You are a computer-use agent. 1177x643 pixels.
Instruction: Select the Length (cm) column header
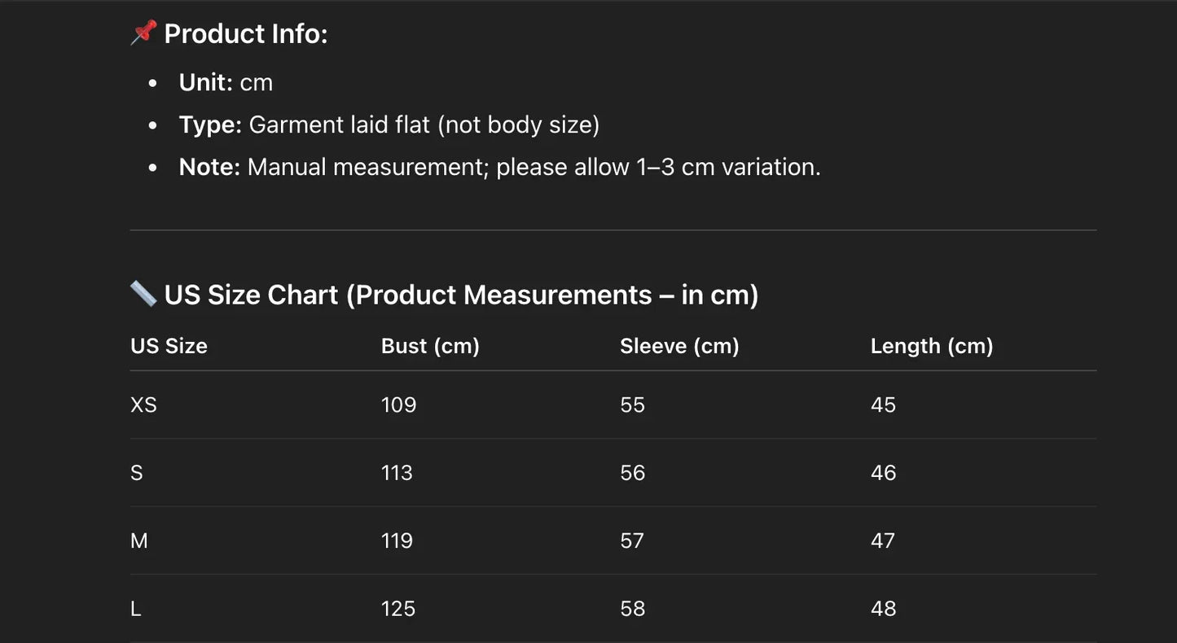[x=932, y=346]
